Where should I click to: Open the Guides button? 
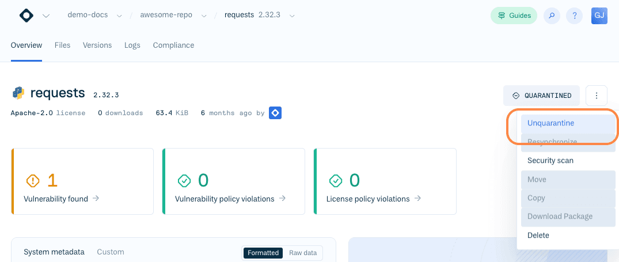pyautogui.click(x=514, y=16)
